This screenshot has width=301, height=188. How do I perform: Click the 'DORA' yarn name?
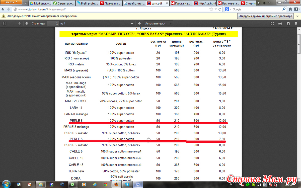pos(76,178)
